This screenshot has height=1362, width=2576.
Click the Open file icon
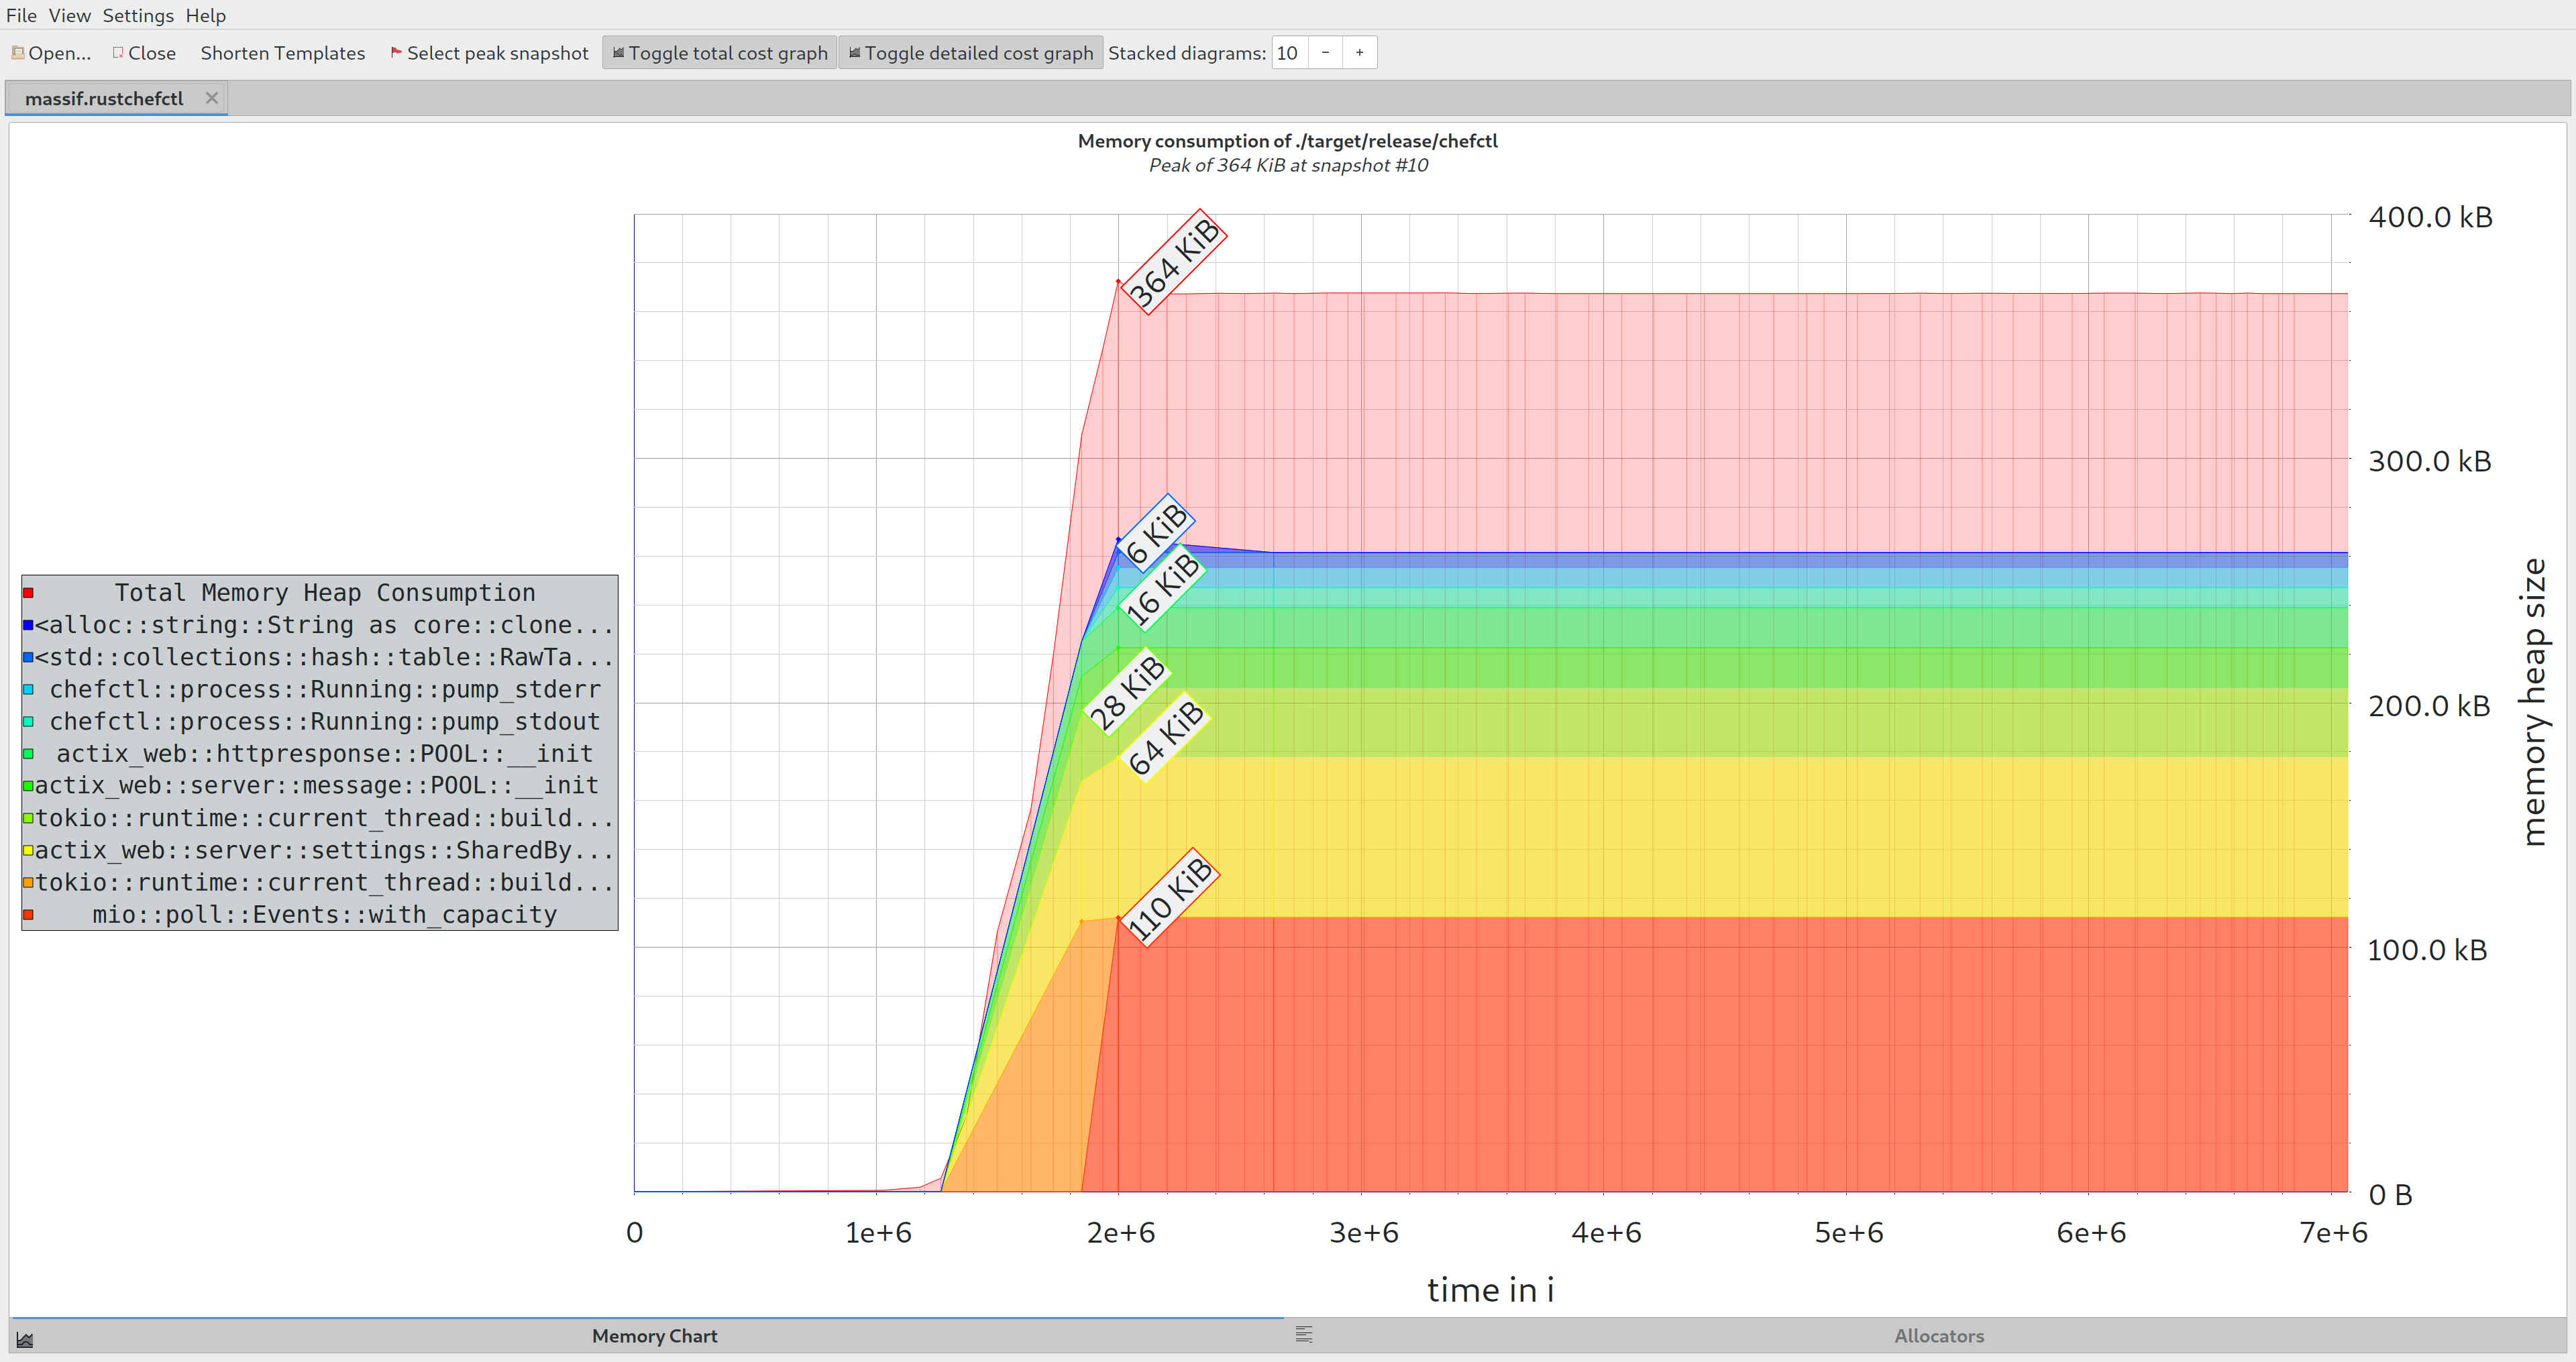coord(17,53)
